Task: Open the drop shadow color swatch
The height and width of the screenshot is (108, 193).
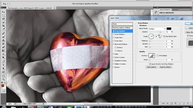Action: pyautogui.click(x=169, y=29)
